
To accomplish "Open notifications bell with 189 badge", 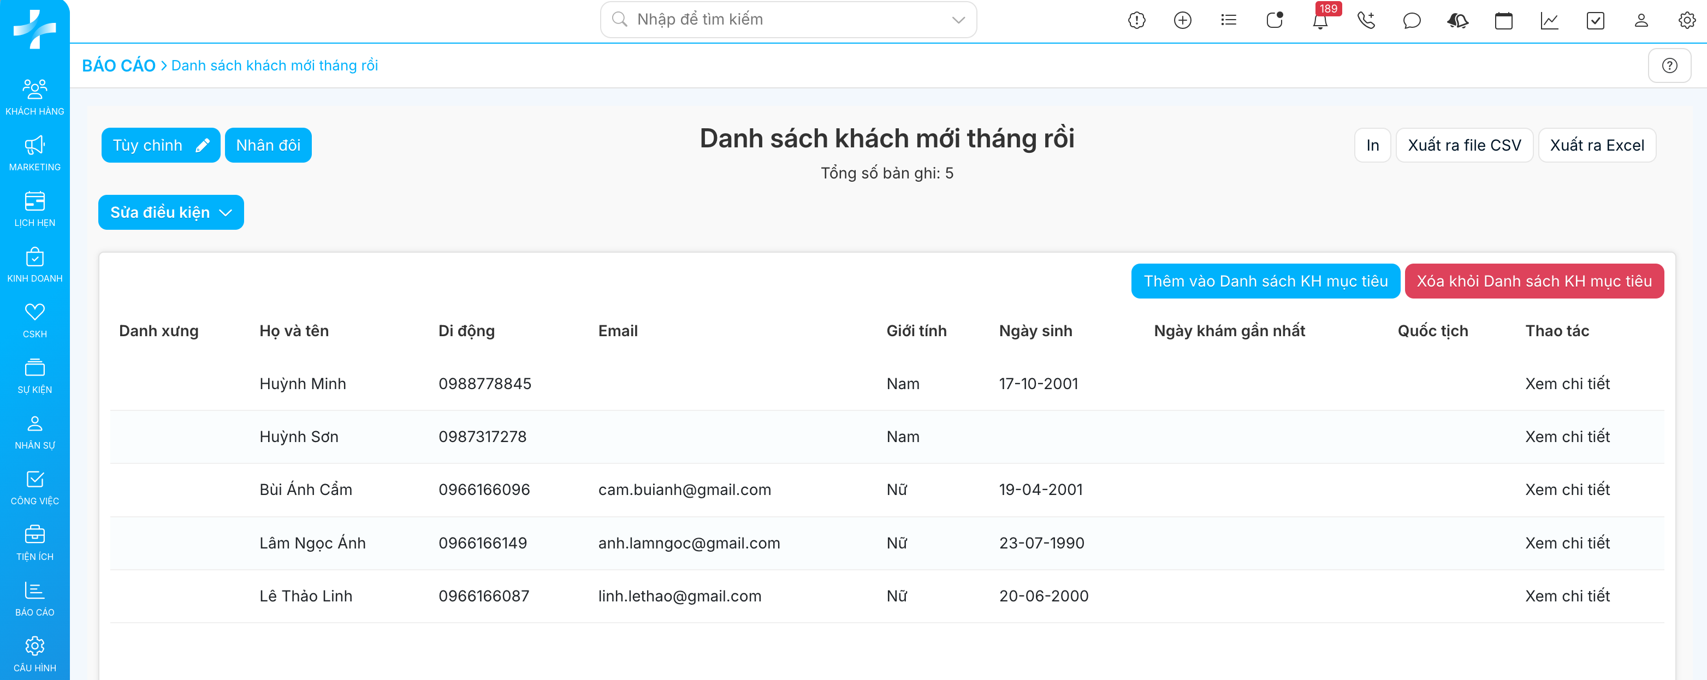I will [1319, 21].
